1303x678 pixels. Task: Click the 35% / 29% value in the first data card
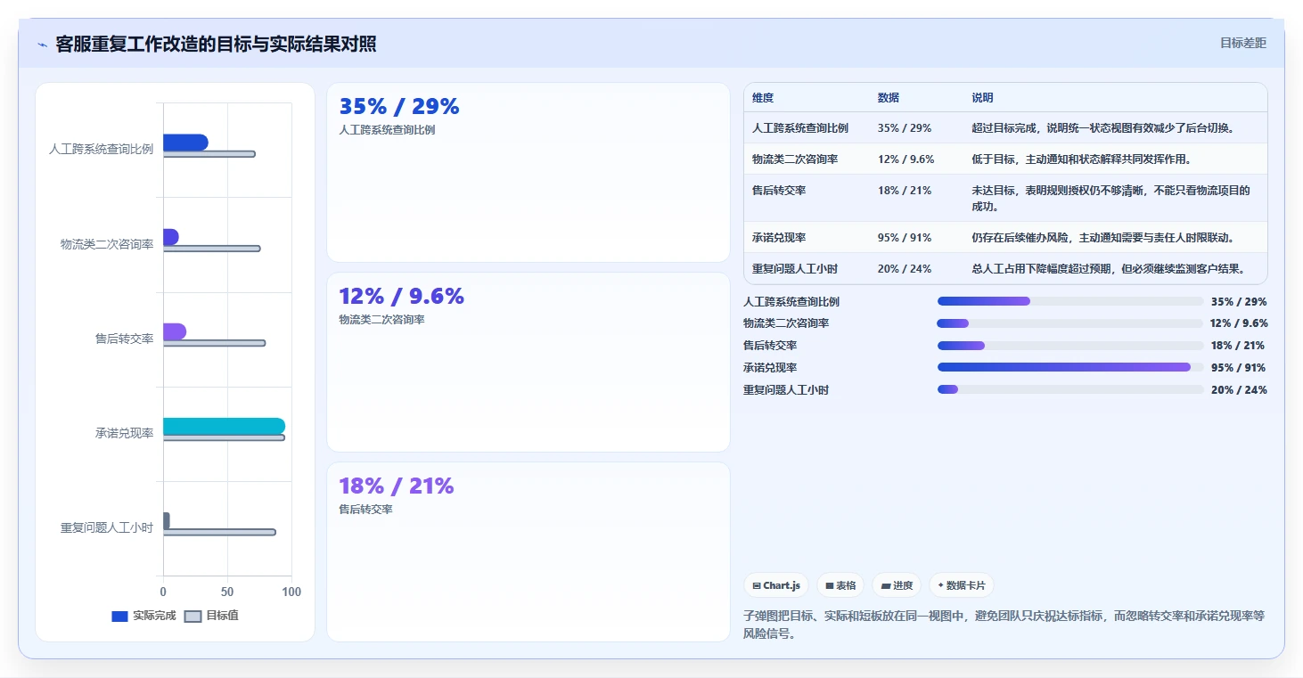(399, 107)
